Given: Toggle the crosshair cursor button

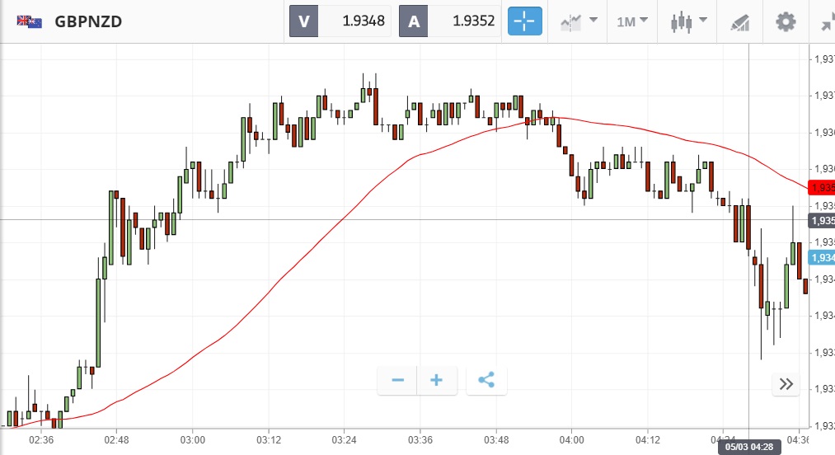Looking at the screenshot, I should point(525,21).
